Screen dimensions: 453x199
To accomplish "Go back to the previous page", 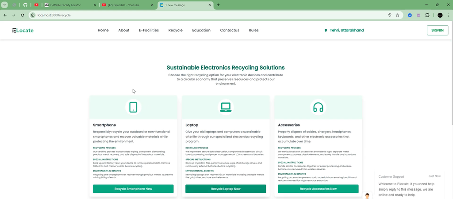I will point(5,15).
